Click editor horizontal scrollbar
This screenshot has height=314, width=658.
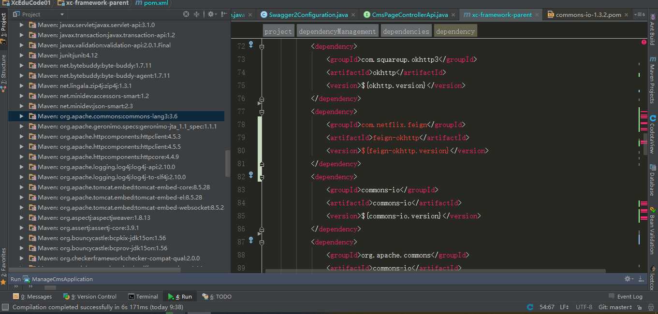click(435, 271)
